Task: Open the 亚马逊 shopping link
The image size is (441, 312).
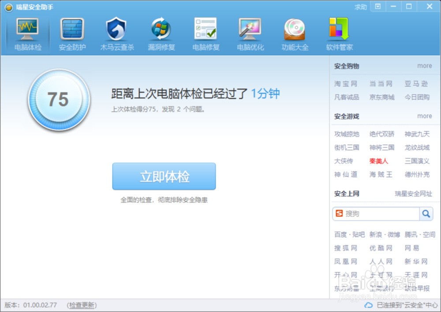Action: [416, 84]
